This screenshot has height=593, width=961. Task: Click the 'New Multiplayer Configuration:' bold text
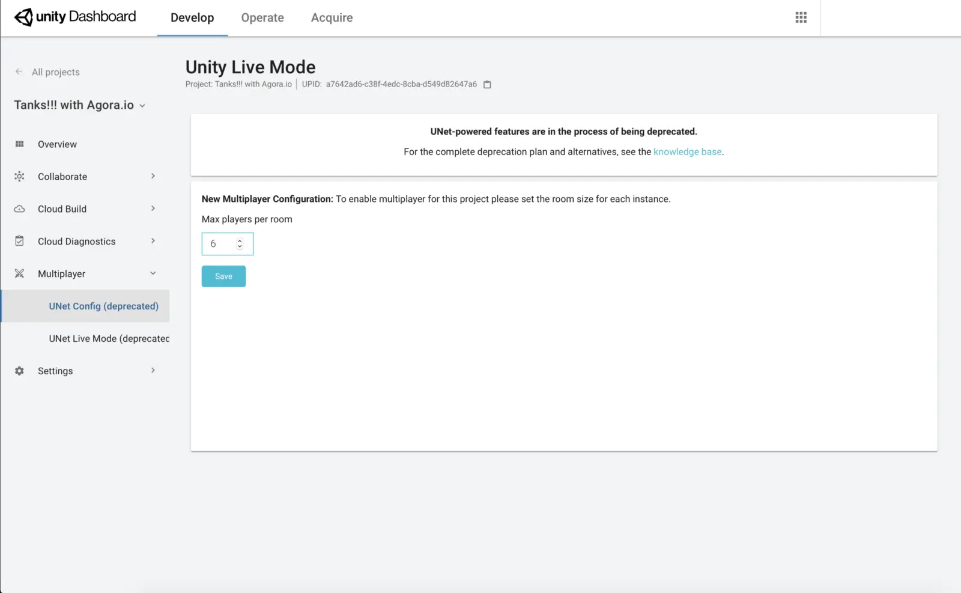(267, 199)
